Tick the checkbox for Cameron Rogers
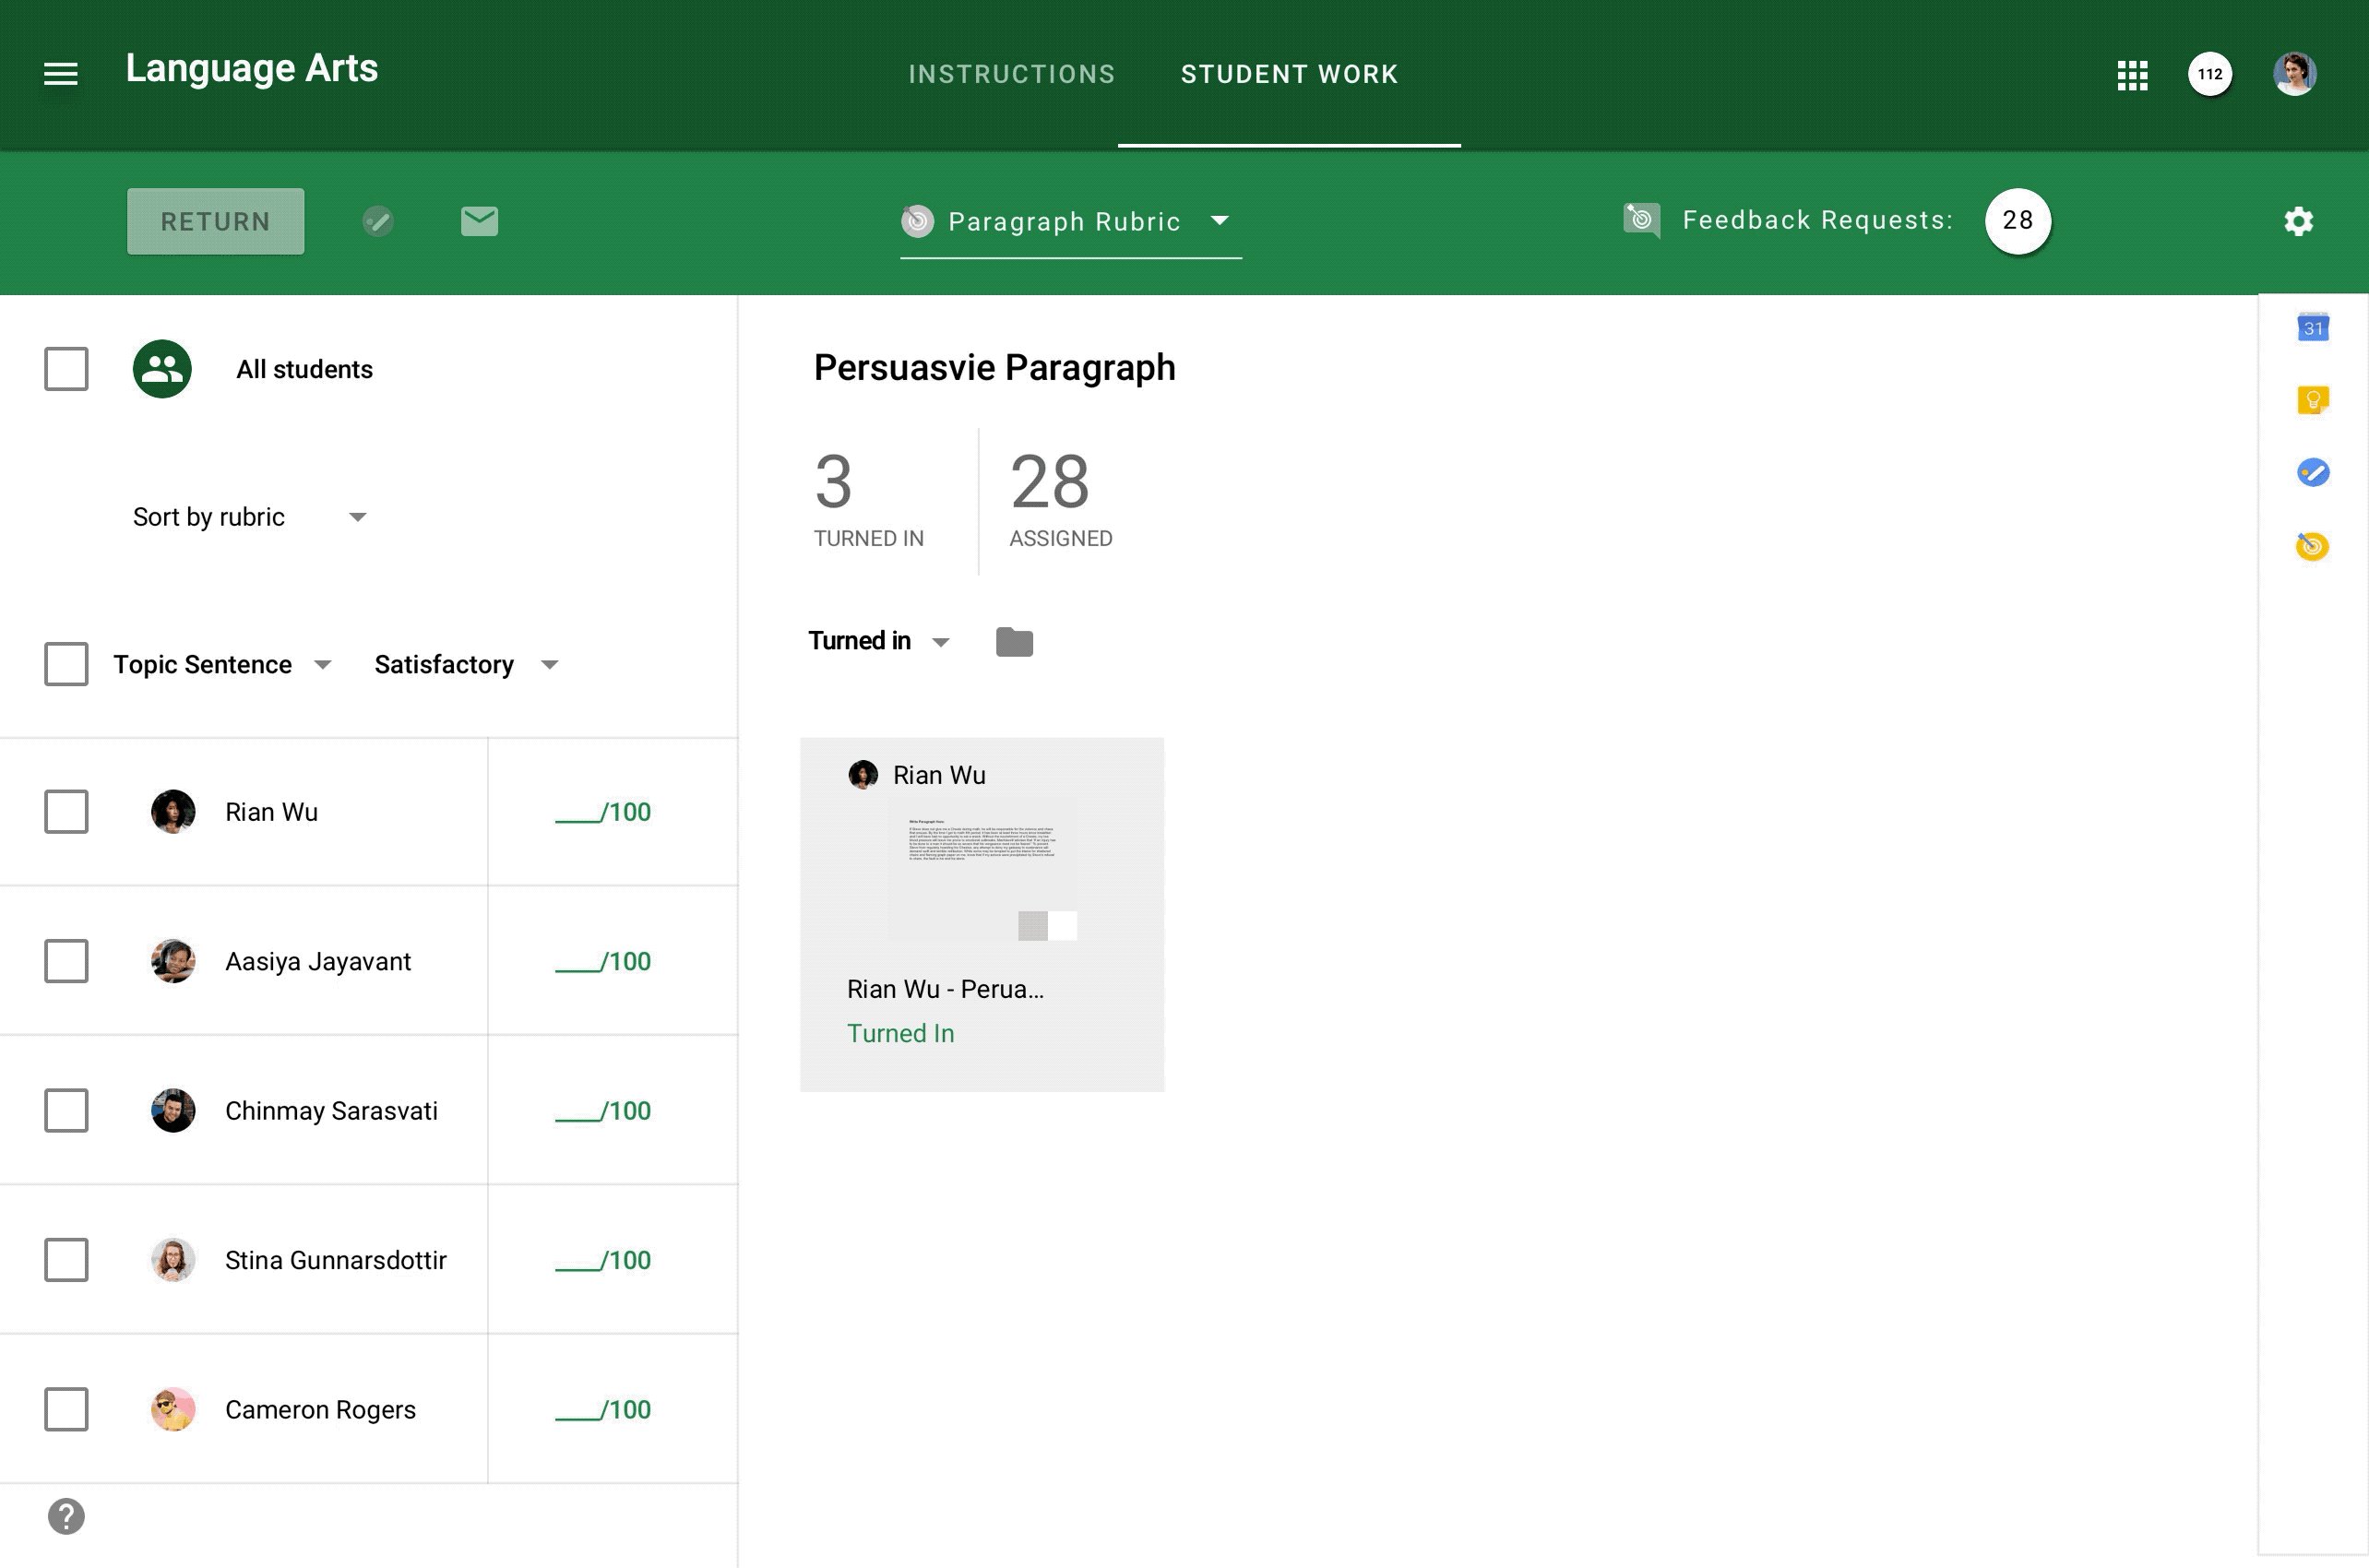 66,1409
